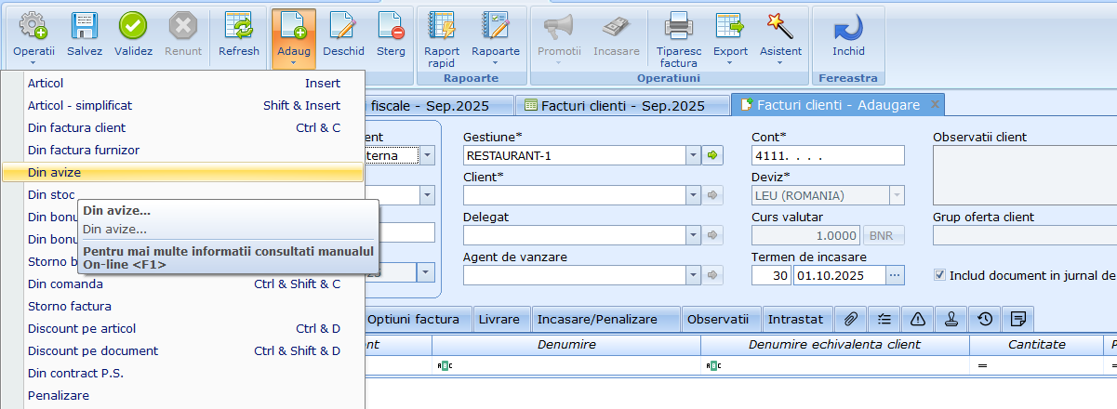Click the Cont input field
This screenshot has height=409, width=1117.
[827, 155]
